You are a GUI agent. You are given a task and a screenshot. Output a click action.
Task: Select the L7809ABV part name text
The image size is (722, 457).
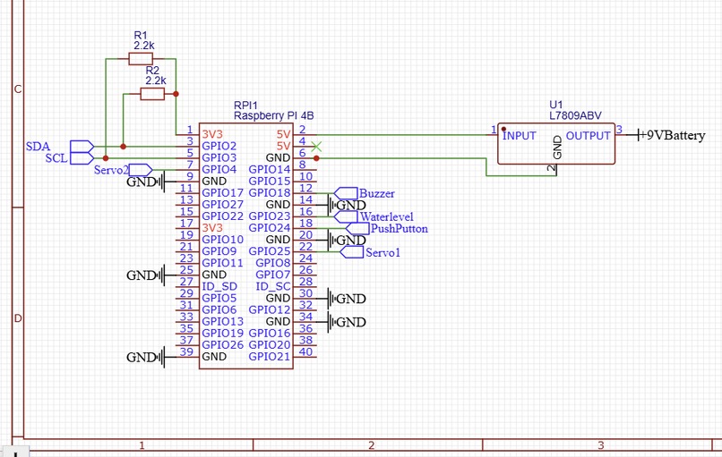tap(576, 116)
